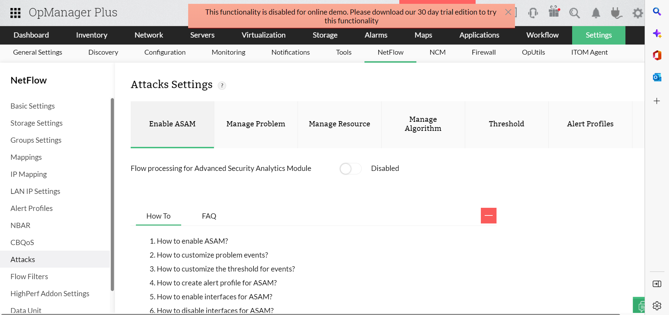Switch to Discovery settings tab

[x=103, y=53]
